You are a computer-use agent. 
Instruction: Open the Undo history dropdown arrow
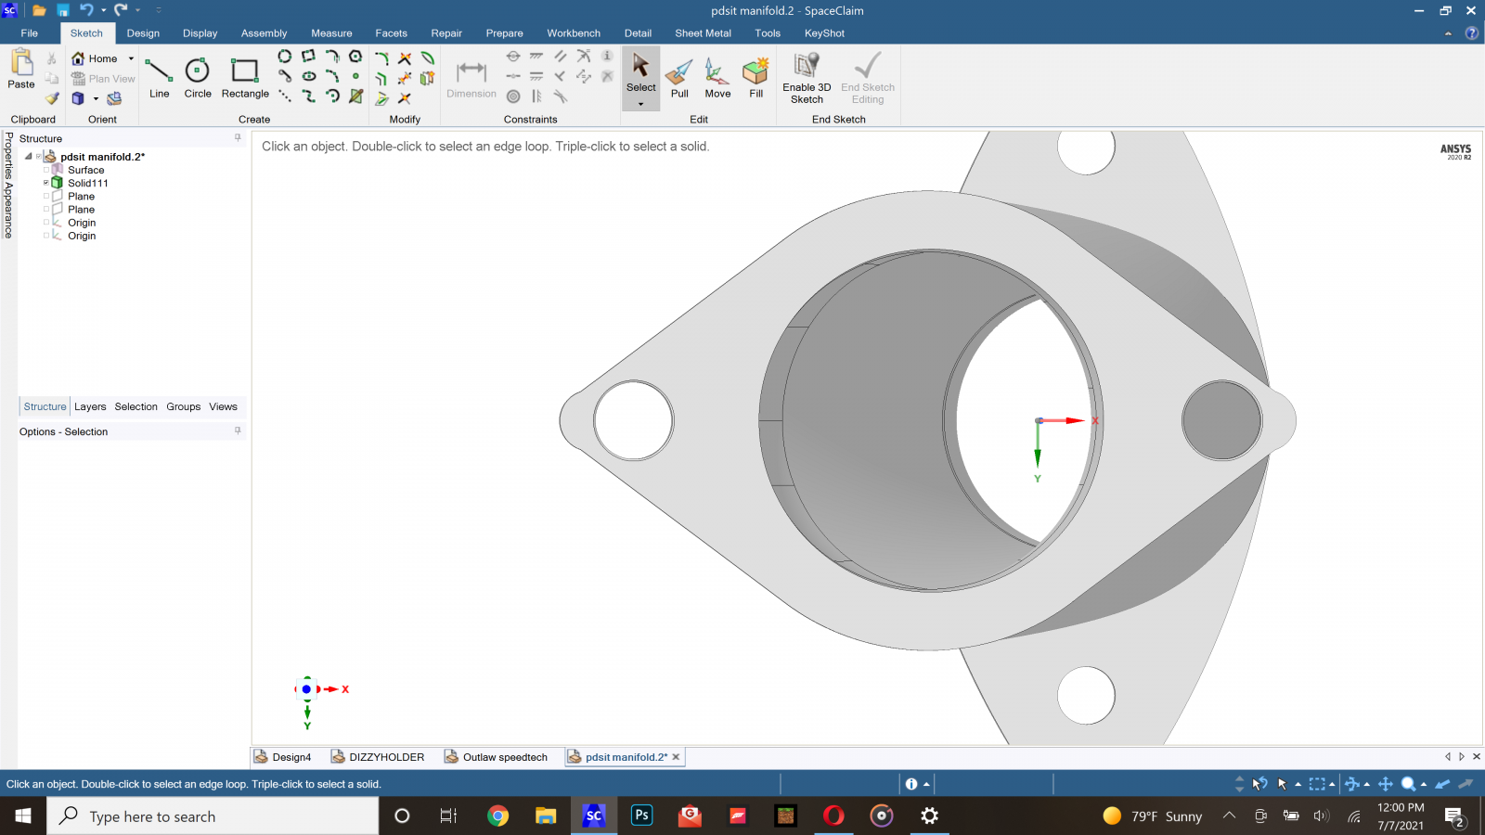pos(103,10)
